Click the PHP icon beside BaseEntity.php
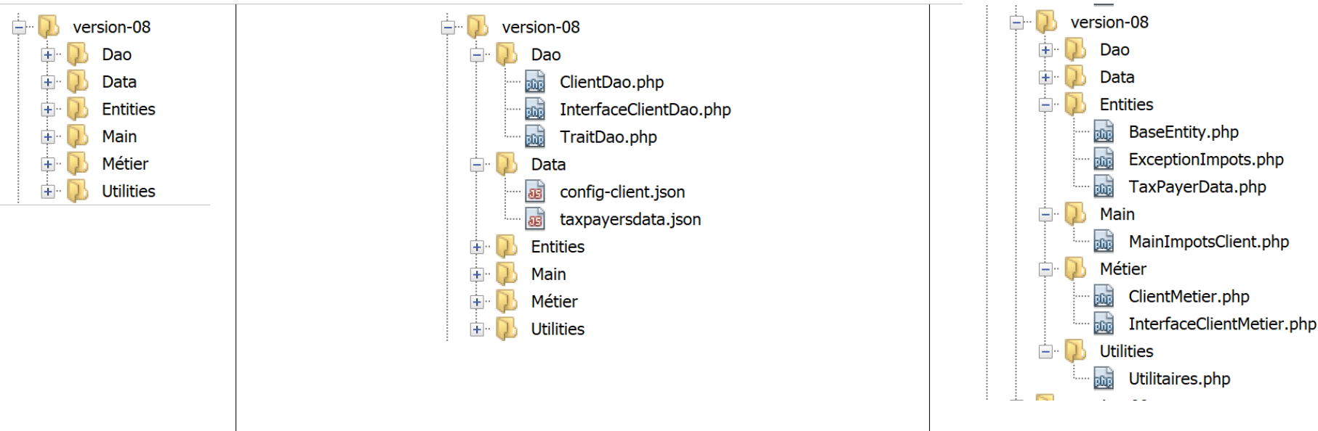 (1103, 132)
